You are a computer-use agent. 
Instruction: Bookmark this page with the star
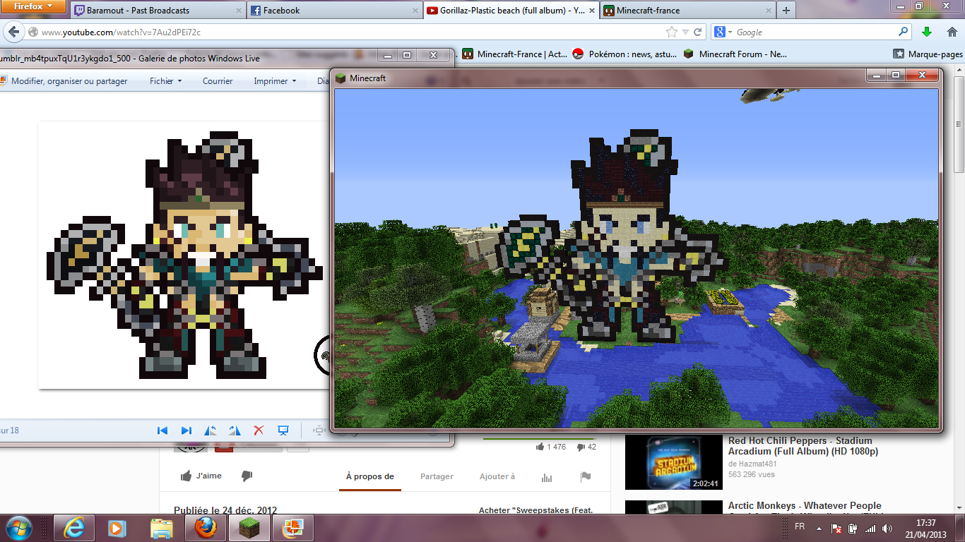[671, 32]
